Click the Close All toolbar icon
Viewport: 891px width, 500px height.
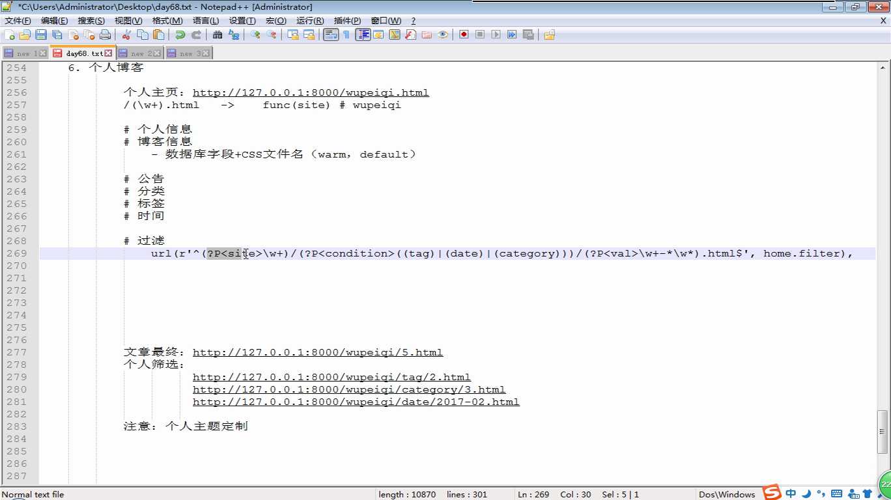[x=89, y=35]
